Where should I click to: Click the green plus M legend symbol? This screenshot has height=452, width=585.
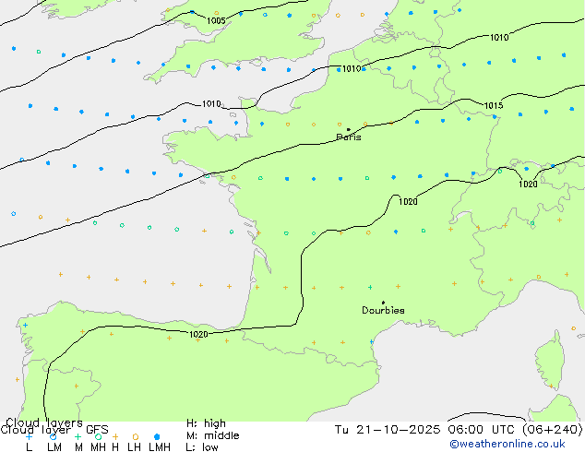(78, 436)
